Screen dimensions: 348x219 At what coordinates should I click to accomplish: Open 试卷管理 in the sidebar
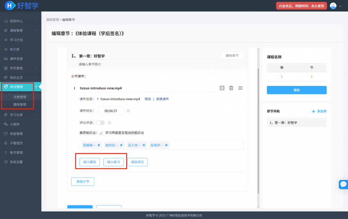tap(20, 97)
